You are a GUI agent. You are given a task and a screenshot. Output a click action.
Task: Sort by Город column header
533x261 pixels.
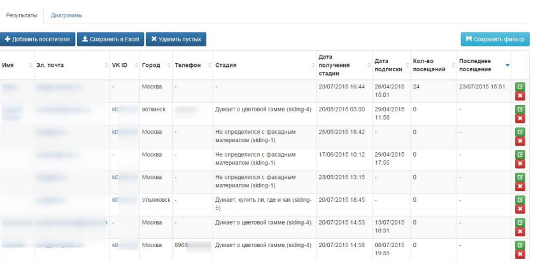pyautogui.click(x=151, y=65)
